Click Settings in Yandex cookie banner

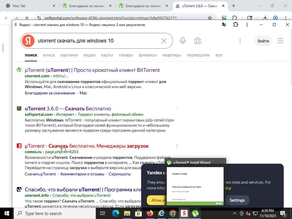pos(237,200)
